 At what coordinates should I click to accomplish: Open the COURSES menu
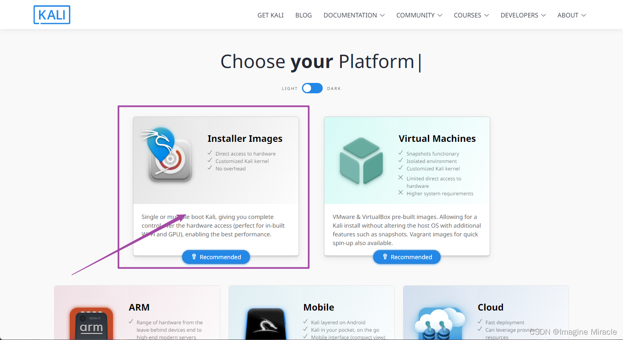tap(471, 15)
